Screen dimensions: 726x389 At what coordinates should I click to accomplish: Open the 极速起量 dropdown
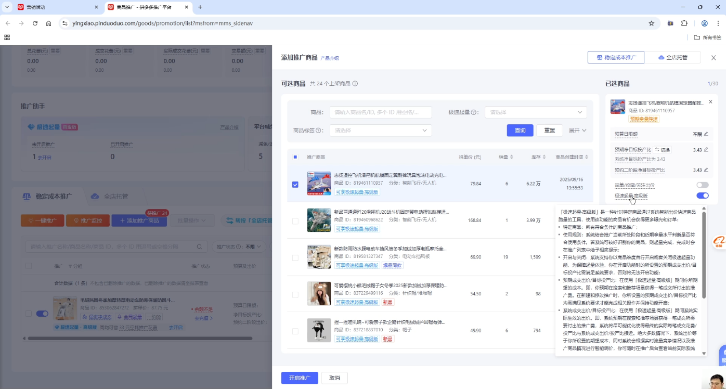pos(536,112)
